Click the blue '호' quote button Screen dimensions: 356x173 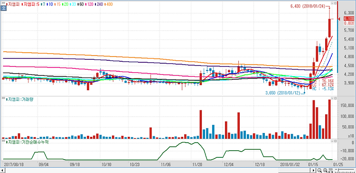[3, 8]
